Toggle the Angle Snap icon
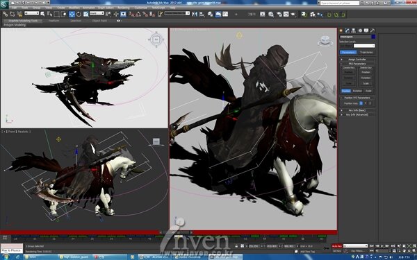 (x=138, y=14)
